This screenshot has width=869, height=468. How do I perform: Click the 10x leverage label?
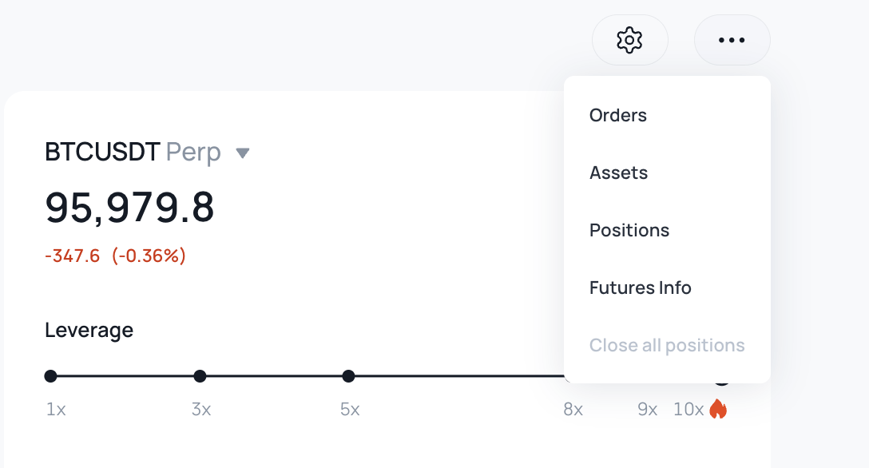pos(688,410)
